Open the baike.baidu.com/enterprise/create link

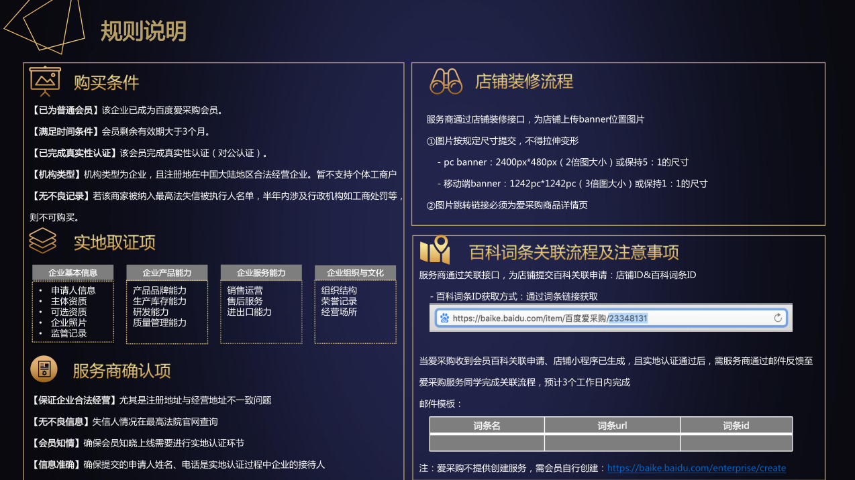tap(696, 468)
